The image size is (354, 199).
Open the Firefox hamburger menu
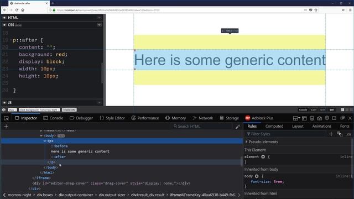click(x=350, y=10)
